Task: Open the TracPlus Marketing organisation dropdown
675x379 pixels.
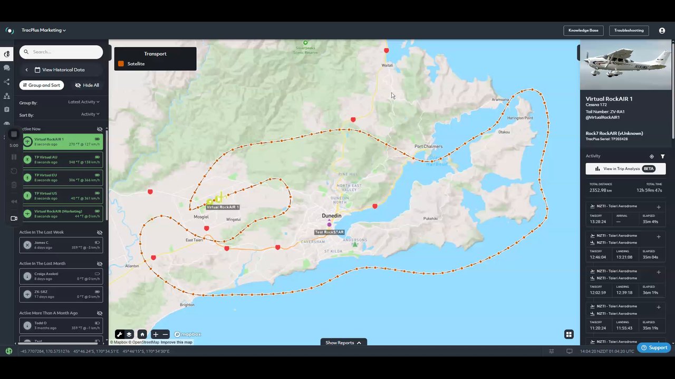Action: pyautogui.click(x=44, y=31)
